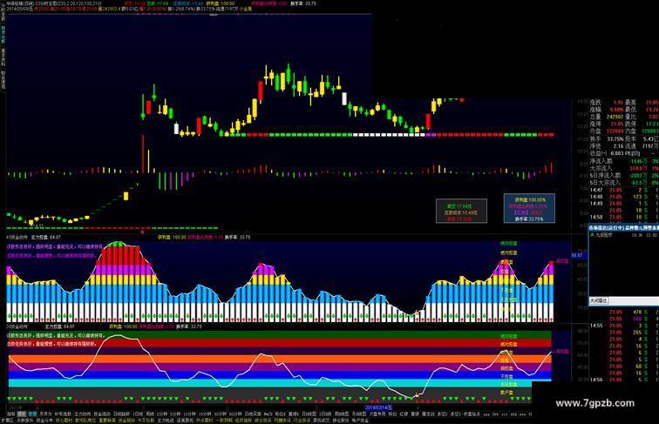This screenshot has height=424, width=659.
Task: Click the date marker 20140314 on the timeline
Action: click(x=378, y=407)
